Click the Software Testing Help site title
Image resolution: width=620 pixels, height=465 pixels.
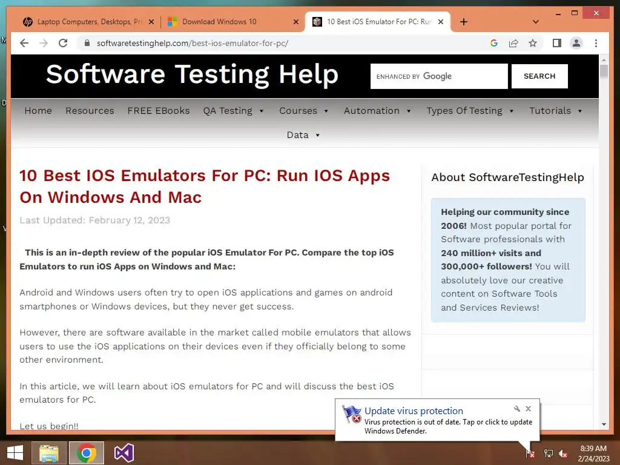(x=192, y=74)
